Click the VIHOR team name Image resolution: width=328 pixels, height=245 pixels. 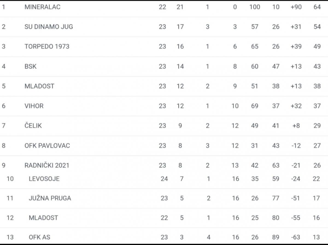point(34,106)
